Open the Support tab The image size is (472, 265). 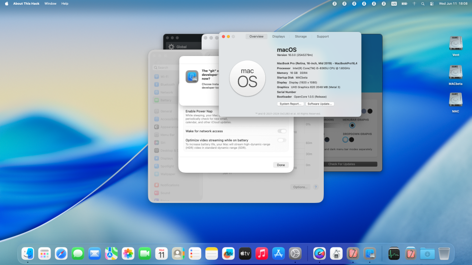coord(323,36)
